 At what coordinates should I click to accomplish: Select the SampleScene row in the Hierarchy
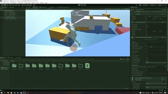point(13,10)
